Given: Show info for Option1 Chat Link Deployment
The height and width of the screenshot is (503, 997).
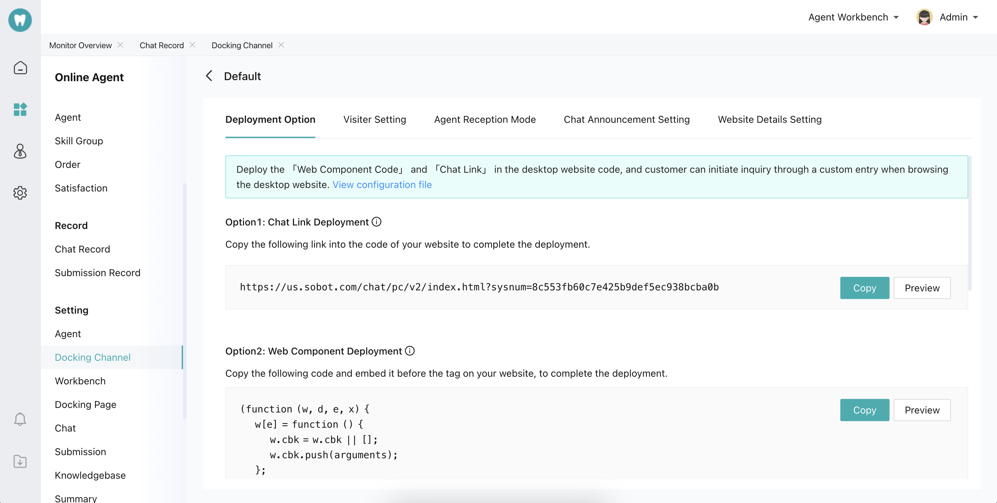Looking at the screenshot, I should pos(376,222).
